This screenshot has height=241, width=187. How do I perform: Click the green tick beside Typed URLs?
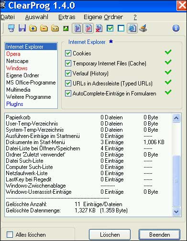tap(168, 82)
